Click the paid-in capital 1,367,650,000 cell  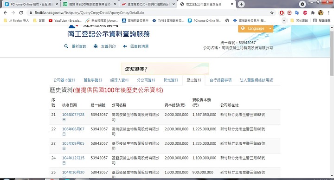pyautogui.click(x=204, y=115)
